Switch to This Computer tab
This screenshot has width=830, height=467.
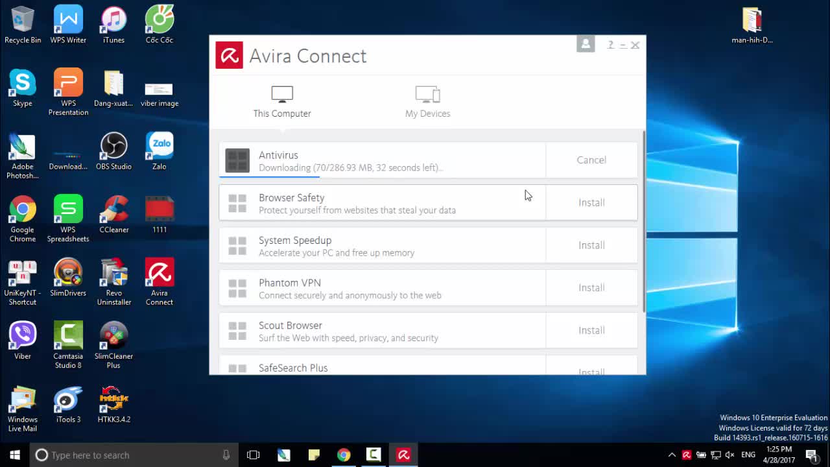coord(282,102)
